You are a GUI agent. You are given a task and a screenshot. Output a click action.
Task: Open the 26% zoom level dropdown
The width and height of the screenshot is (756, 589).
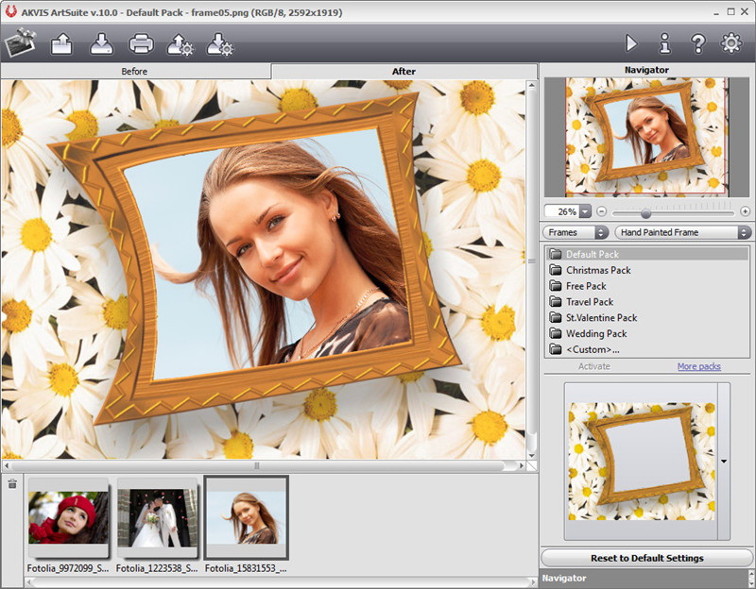[x=585, y=212]
